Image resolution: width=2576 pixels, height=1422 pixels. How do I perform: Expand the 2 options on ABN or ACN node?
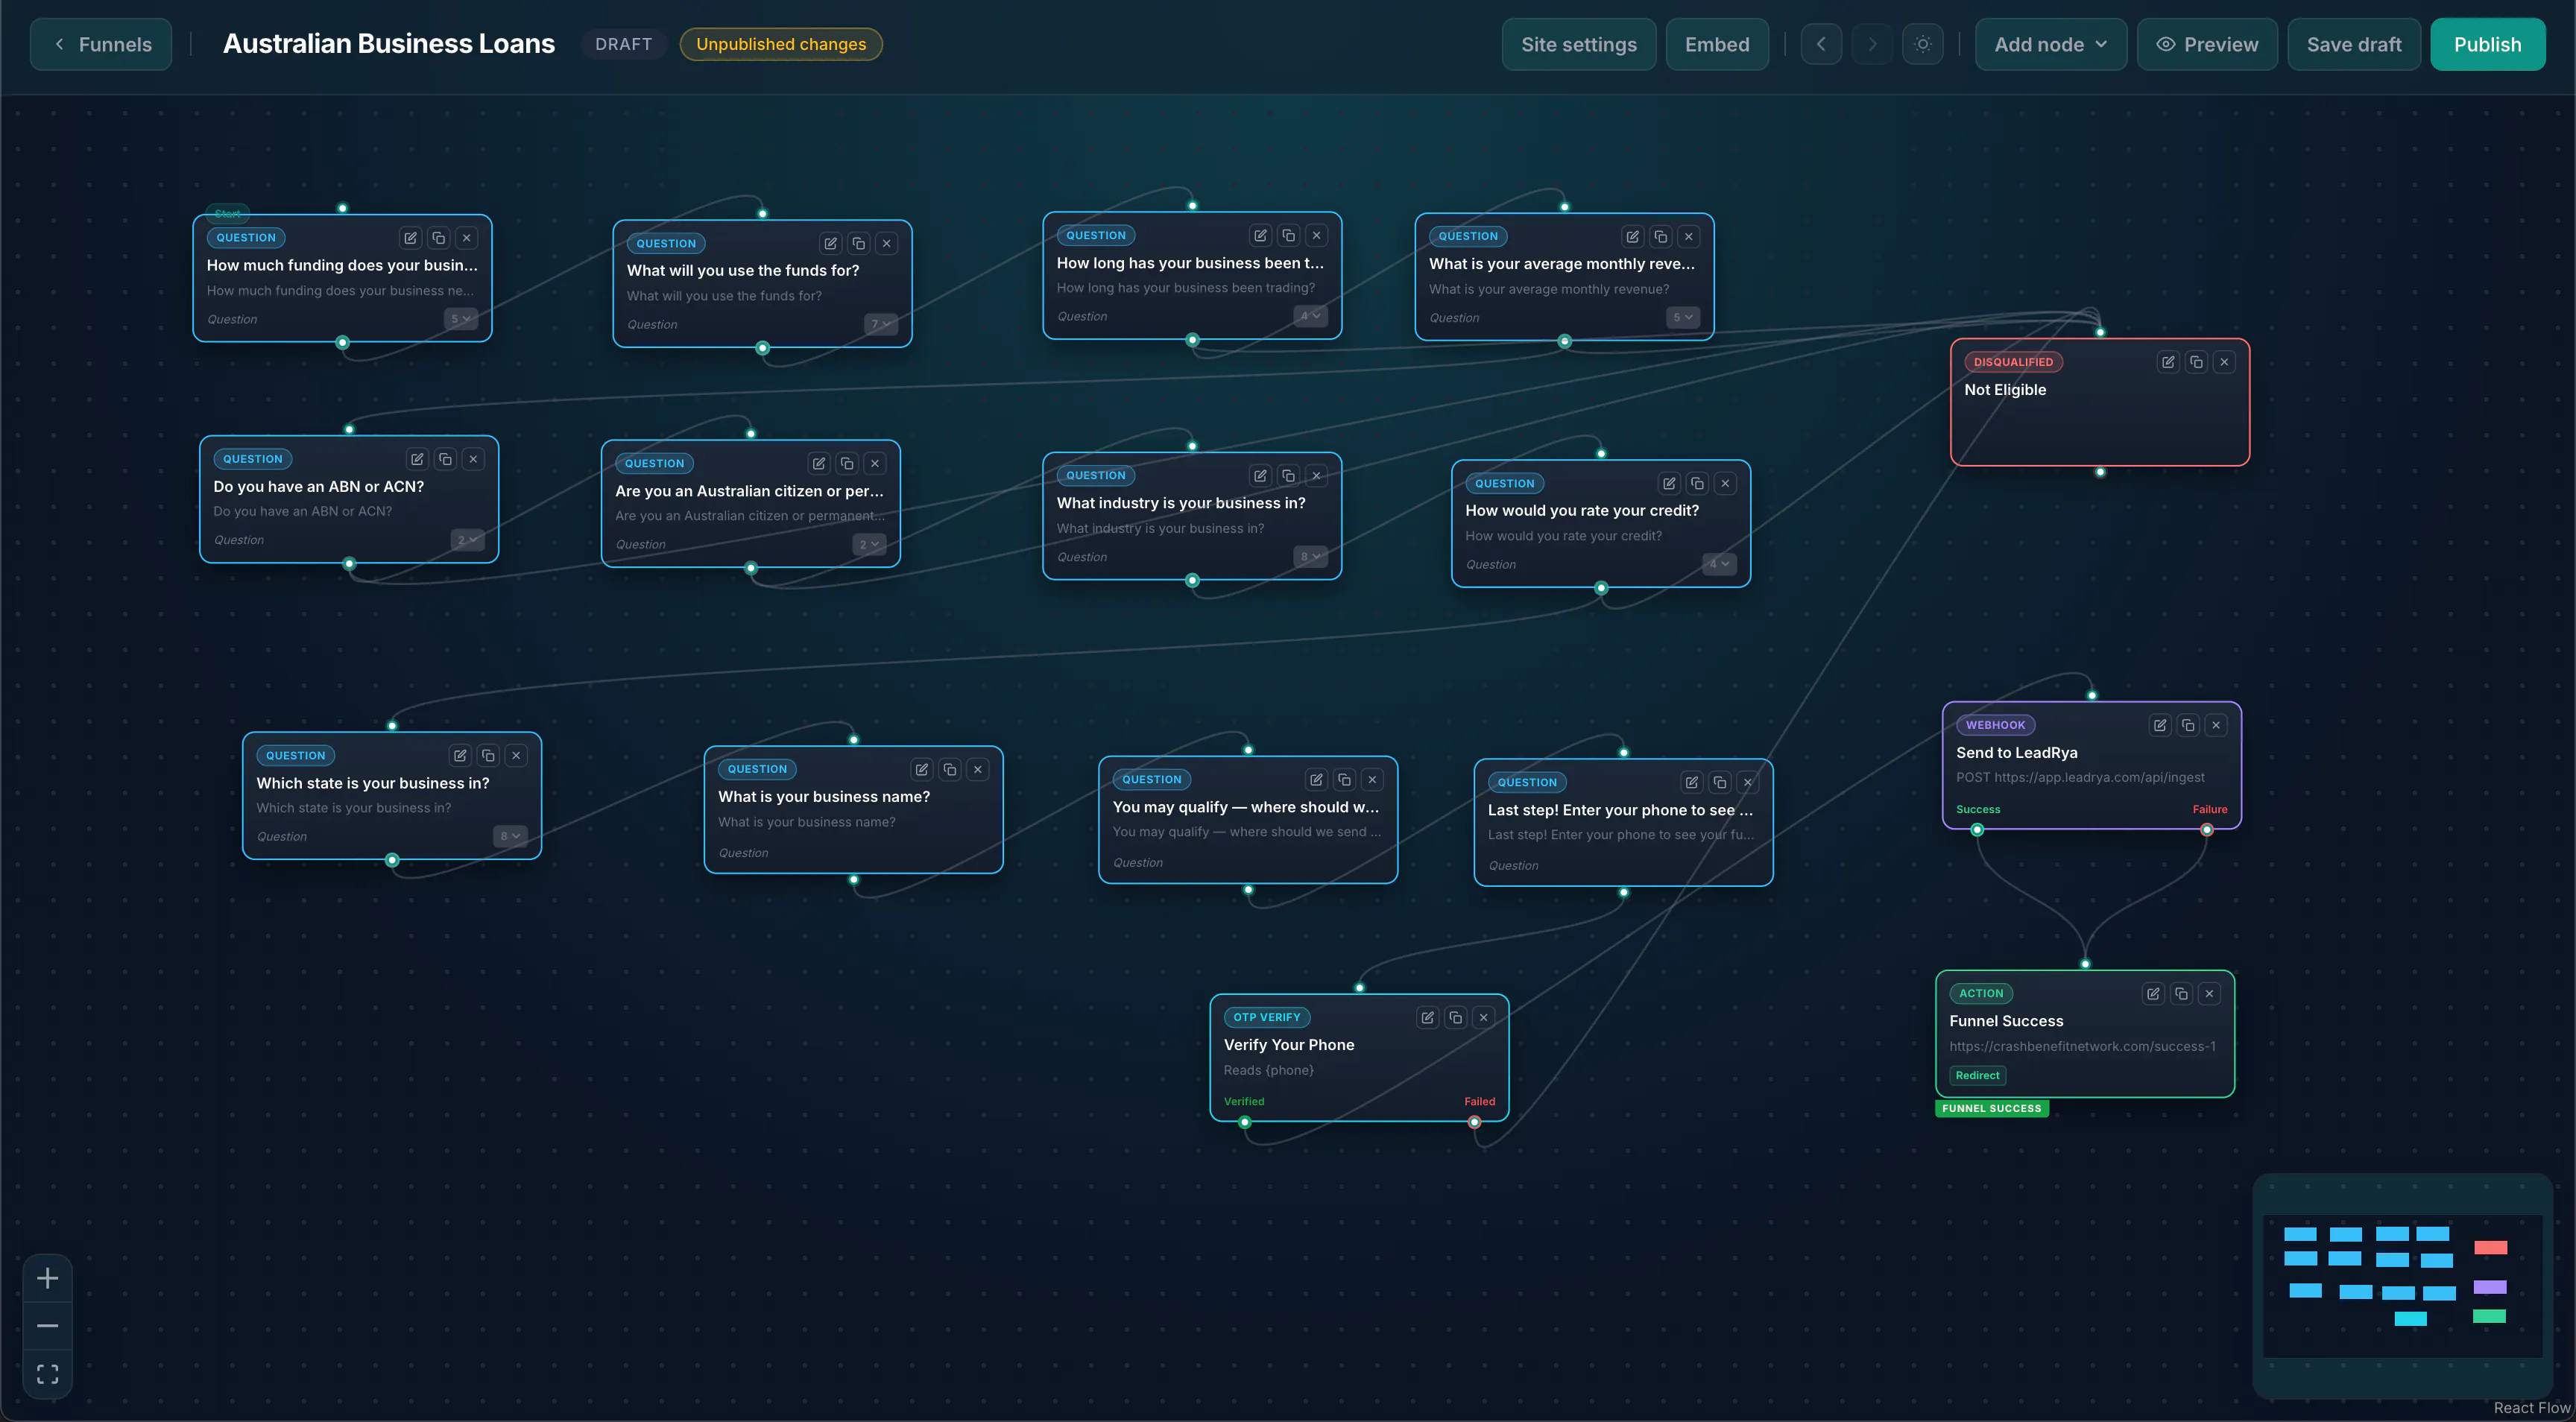[467, 540]
